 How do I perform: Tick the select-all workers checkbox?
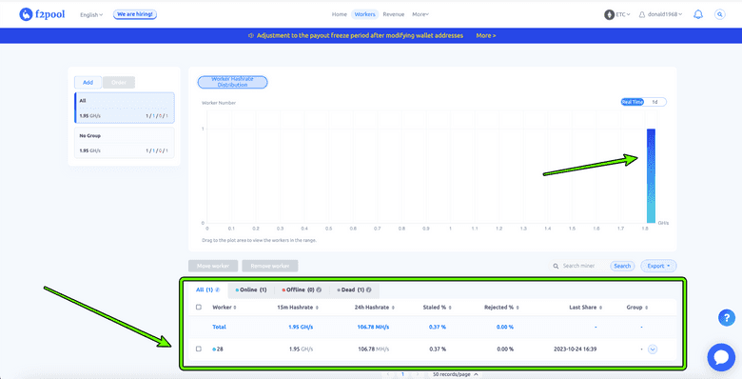tap(199, 307)
